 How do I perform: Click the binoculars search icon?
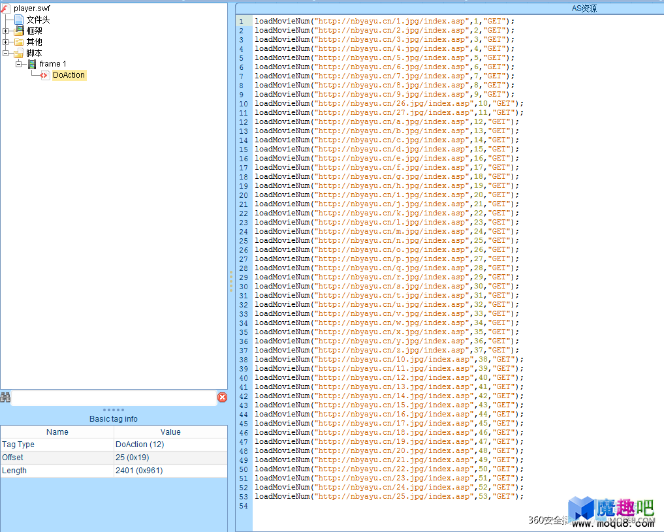coord(5,397)
